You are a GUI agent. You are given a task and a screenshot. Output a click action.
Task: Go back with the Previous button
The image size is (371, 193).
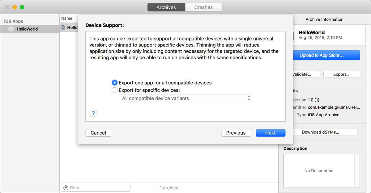click(x=236, y=133)
